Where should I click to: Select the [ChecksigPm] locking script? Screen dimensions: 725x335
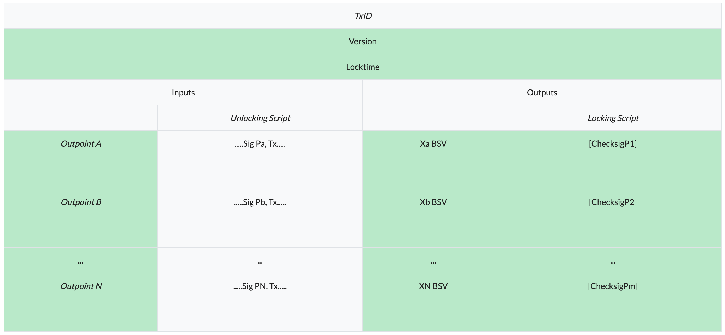coord(613,286)
